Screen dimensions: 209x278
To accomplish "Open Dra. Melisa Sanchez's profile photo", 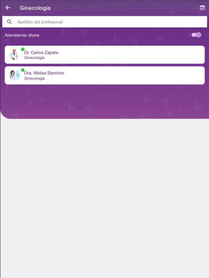I will pos(14,75).
